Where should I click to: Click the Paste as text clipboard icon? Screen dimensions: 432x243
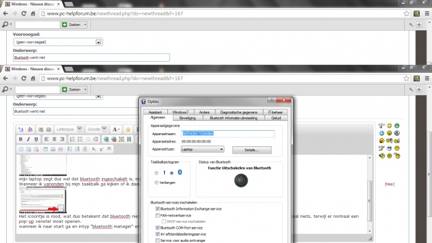[x=41, y=130]
